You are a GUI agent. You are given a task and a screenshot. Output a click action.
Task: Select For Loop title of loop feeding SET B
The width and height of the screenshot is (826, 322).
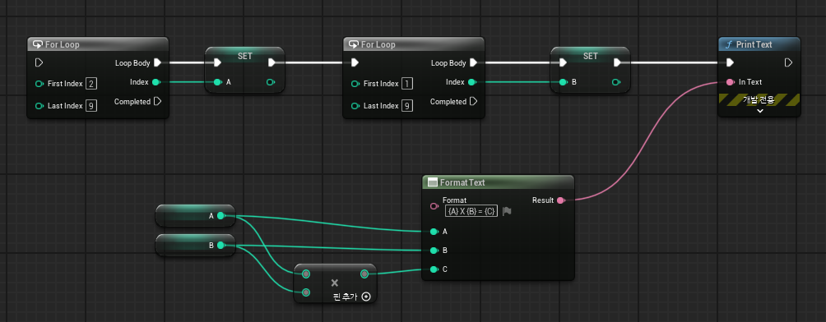378,44
